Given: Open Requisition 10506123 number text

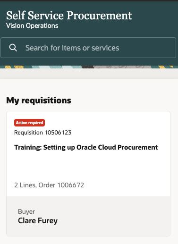Looking at the screenshot, I should pos(42,133).
